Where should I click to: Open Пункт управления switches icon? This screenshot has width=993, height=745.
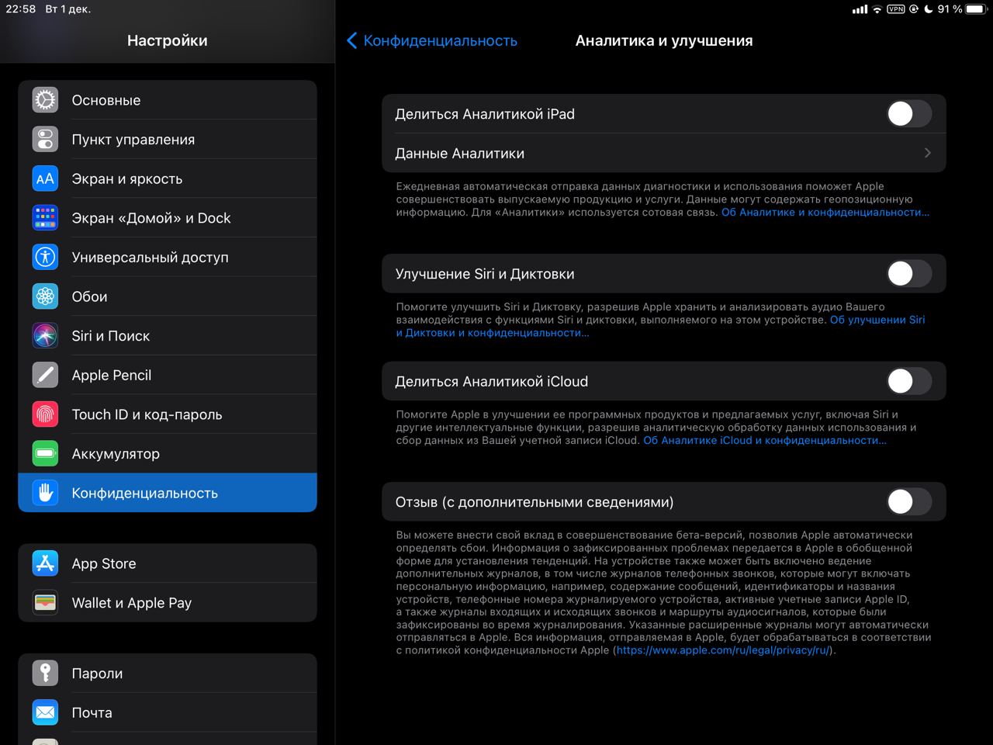46,140
